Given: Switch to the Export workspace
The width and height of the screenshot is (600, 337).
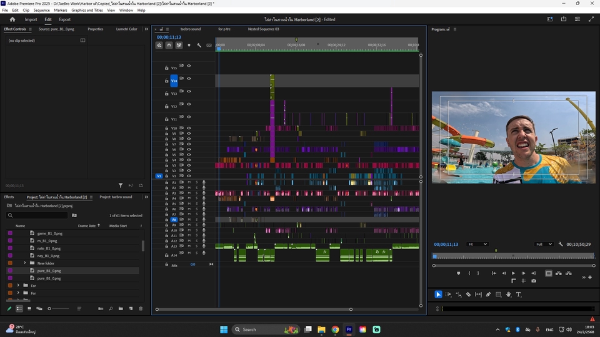Looking at the screenshot, I should coord(64,19).
